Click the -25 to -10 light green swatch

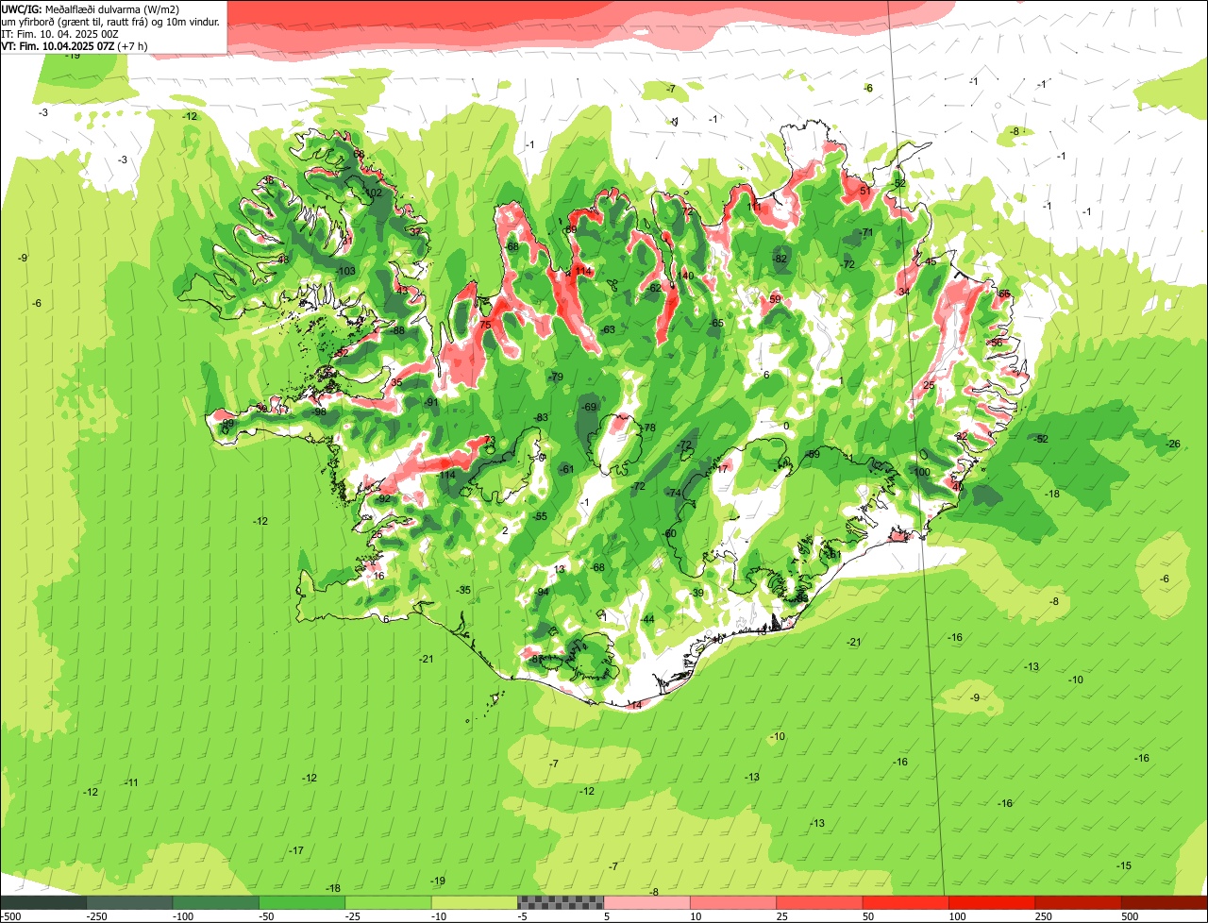388,902
